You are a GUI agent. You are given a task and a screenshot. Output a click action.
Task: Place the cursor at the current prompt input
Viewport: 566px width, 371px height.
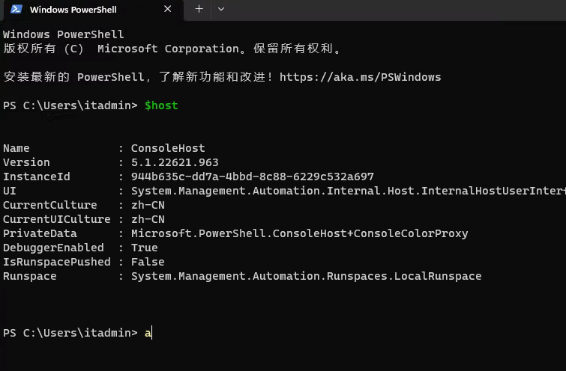(x=151, y=333)
